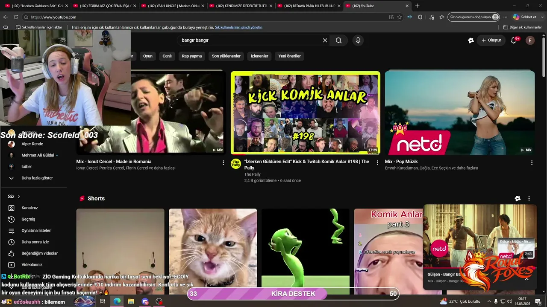The image size is (547, 307).
Task: Open Discord from the taskbar
Action: (145, 301)
